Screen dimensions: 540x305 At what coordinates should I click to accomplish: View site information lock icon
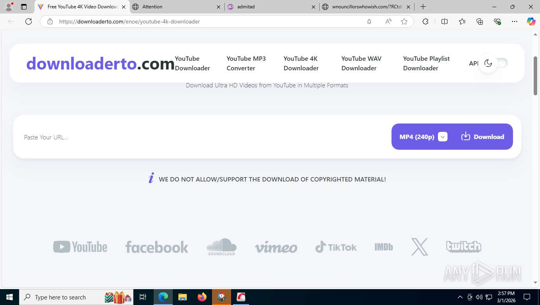coord(50,21)
